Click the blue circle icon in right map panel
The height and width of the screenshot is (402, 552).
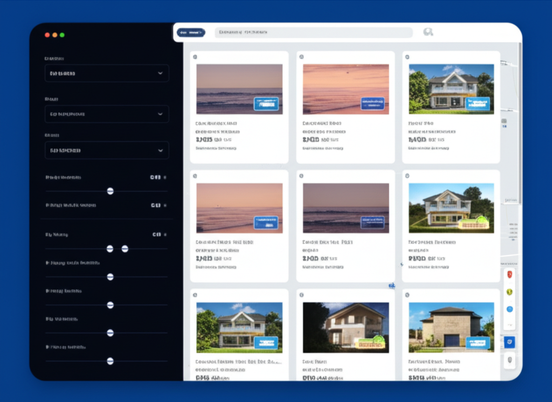[x=509, y=309]
